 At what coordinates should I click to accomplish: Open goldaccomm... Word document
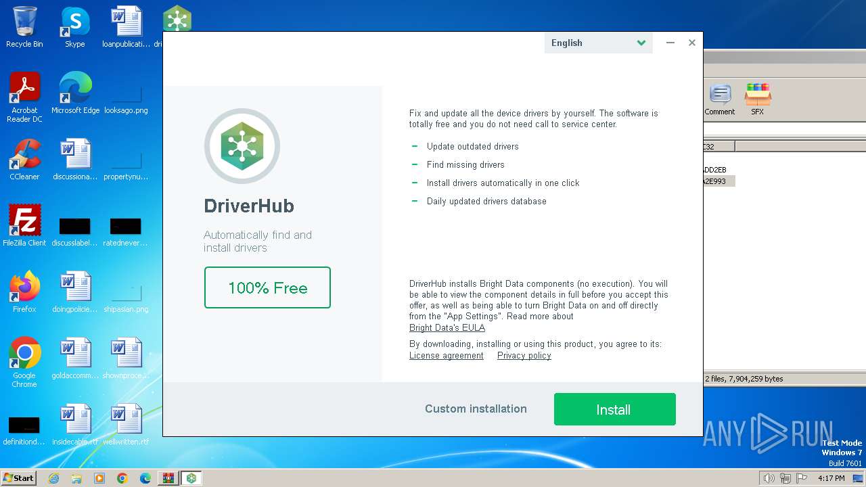tap(75, 358)
